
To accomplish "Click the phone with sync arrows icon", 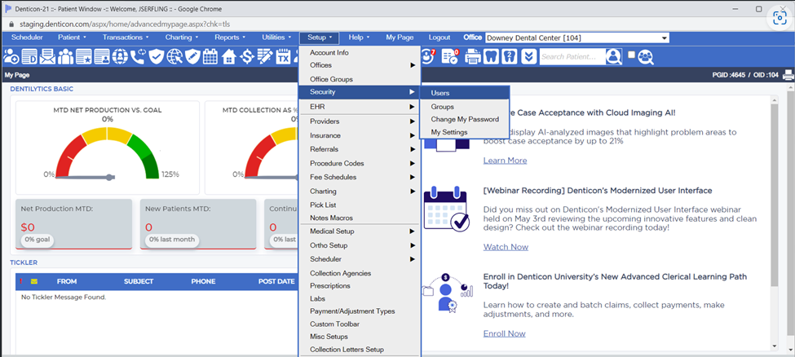I will click(138, 56).
